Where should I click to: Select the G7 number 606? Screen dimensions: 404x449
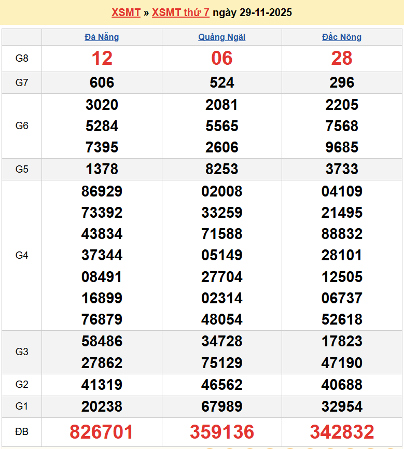102,82
